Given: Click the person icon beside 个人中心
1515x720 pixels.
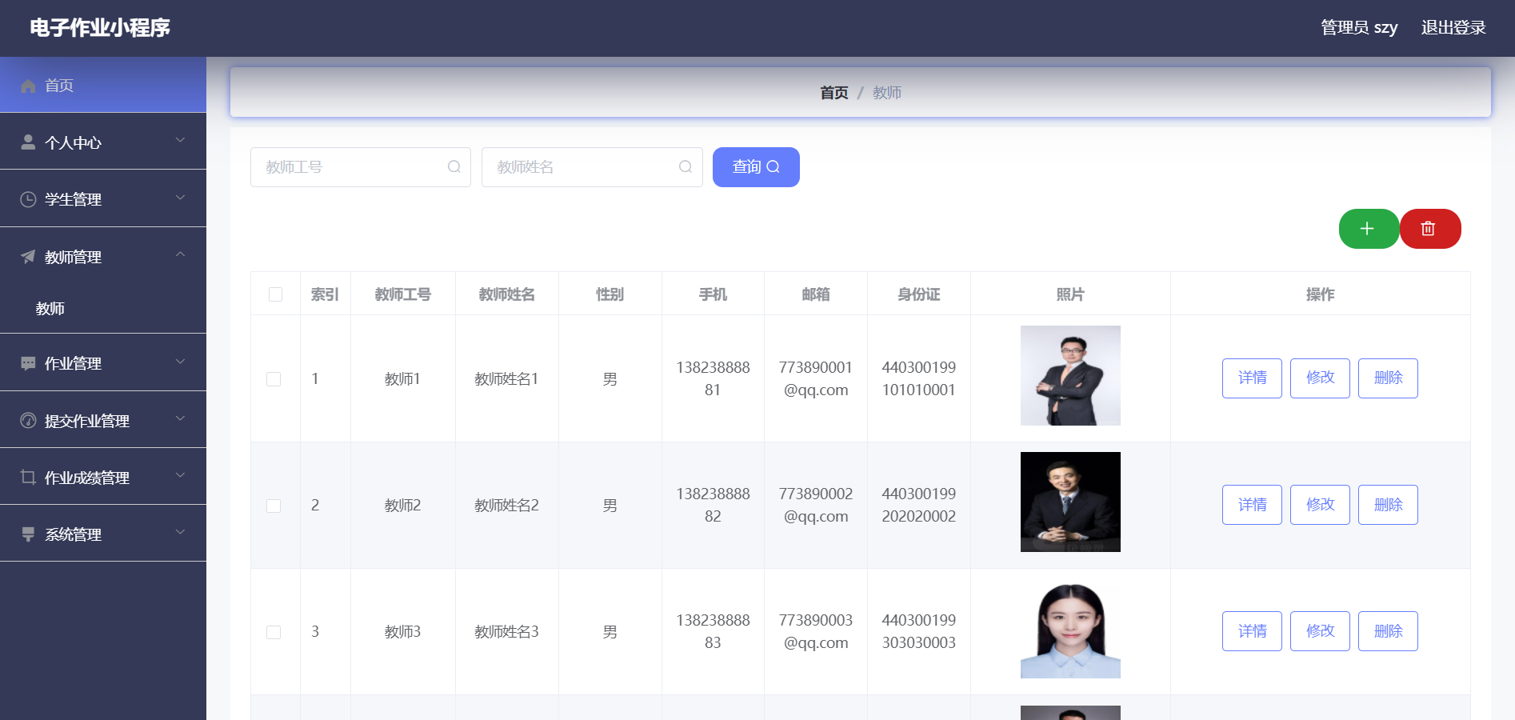Looking at the screenshot, I should [28, 142].
